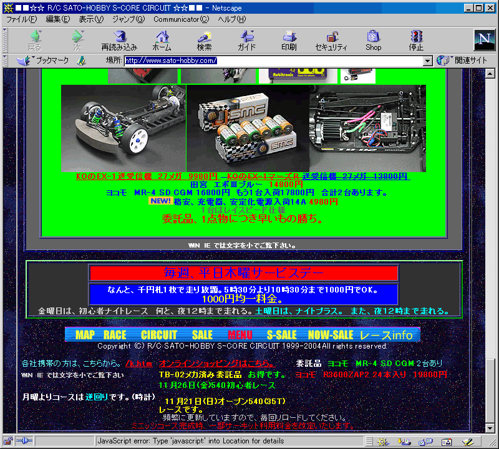Click the red MENU navigation item
Screen dimensions: 499x449
240,335
